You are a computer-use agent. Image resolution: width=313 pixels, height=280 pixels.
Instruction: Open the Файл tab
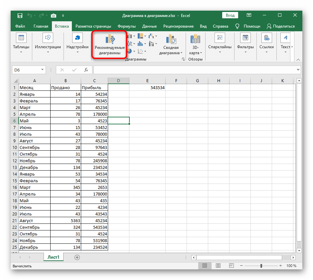pos(20,26)
